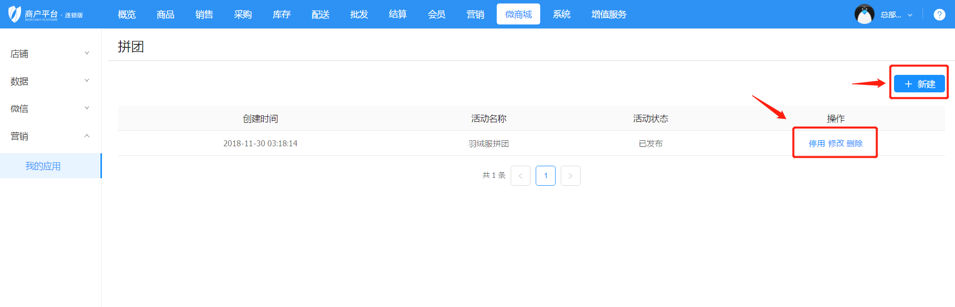
Task: Go to previous page arrow
Action: click(x=520, y=176)
